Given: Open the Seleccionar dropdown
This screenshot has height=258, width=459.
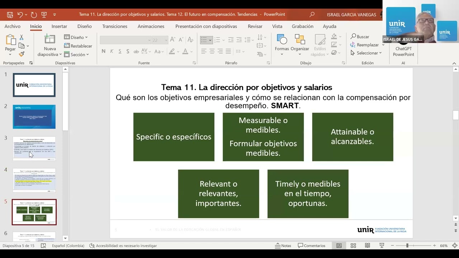Looking at the screenshot, I should tap(366, 53).
